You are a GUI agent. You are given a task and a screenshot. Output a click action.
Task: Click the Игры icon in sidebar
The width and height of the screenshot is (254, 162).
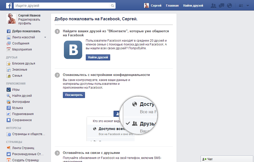pos(9,90)
